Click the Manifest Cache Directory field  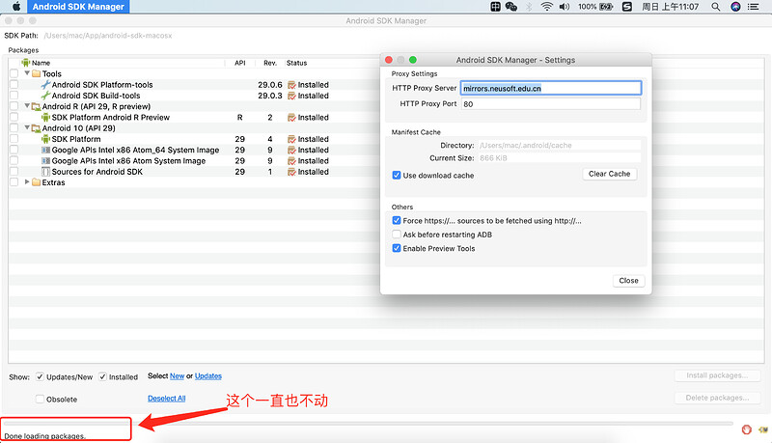(x=560, y=145)
